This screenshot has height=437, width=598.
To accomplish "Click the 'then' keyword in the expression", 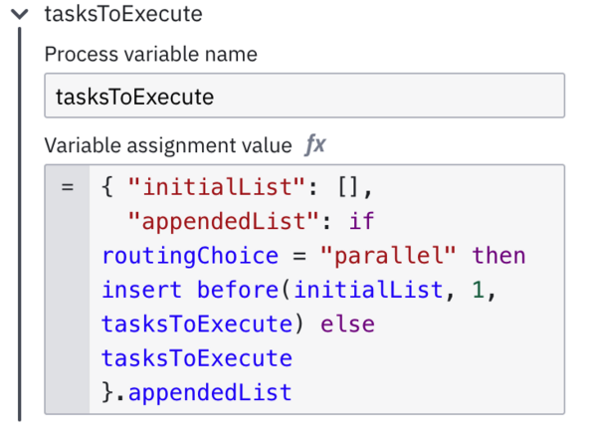I will point(498,255).
